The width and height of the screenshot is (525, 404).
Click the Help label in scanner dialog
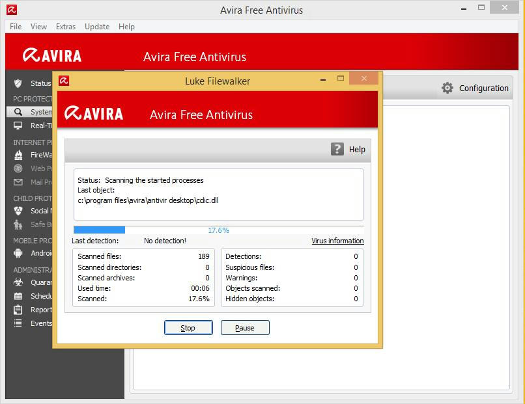tap(357, 150)
